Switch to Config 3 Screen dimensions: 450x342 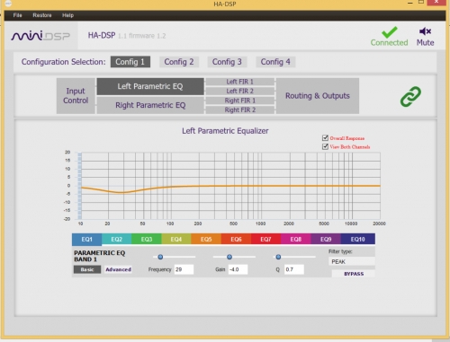click(x=227, y=62)
